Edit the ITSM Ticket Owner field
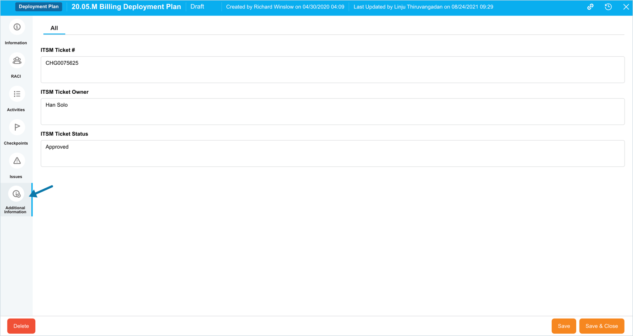Viewport: 633px width, 336px height. click(332, 112)
